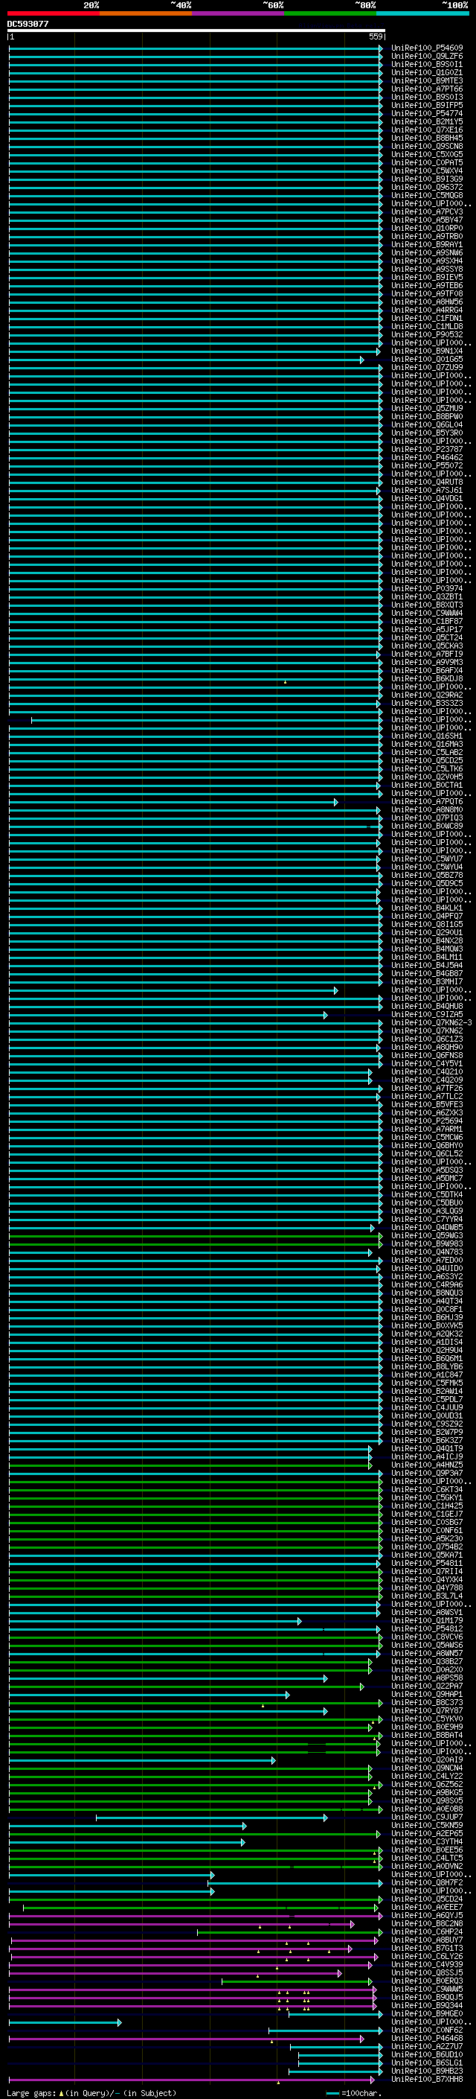The height and width of the screenshot is (2099, 476).
Task: Select hit UniRef100_Q9P3A7
Action: click(x=427, y=1474)
